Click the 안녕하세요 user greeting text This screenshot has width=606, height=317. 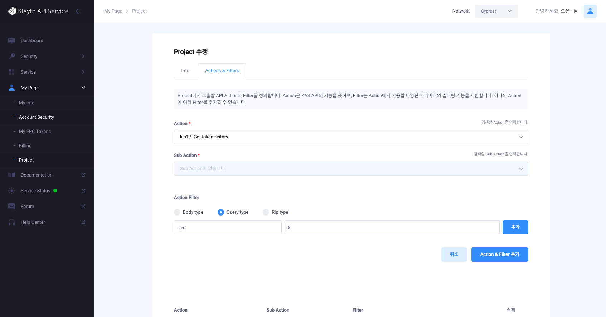tap(556, 11)
